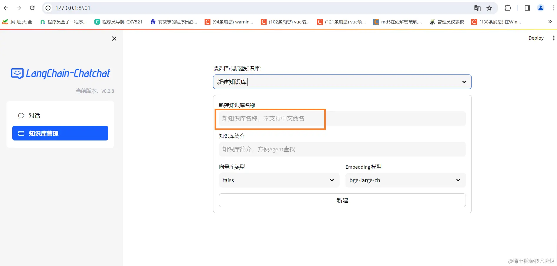Toggle the browser side panel

tap(526, 8)
